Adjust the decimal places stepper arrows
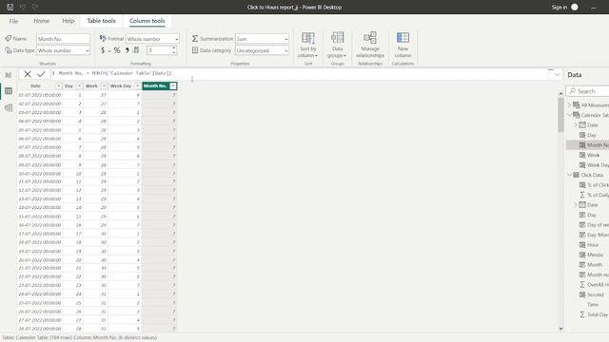Screen dimensions: 609x342 pyautogui.click(x=174, y=50)
